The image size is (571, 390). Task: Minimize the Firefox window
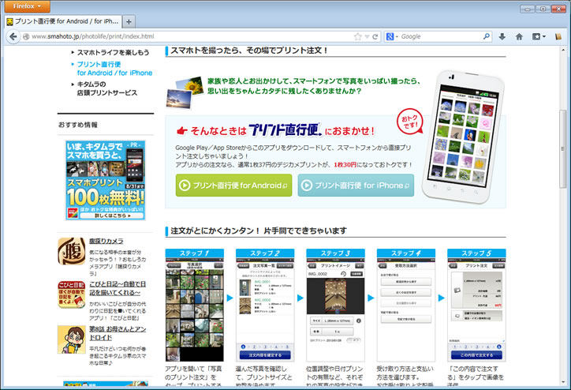[x=528, y=9]
